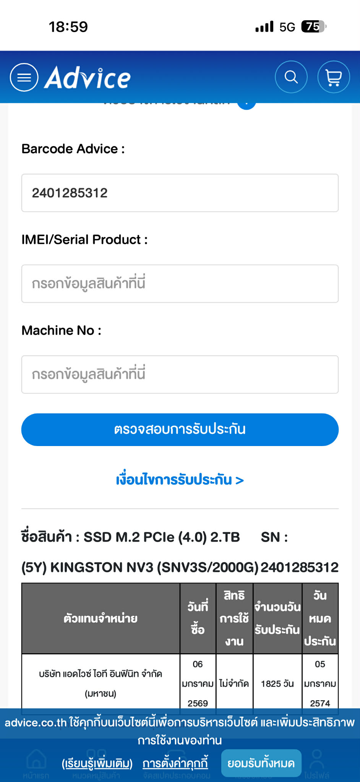Open the search magnifier icon
This screenshot has height=782, width=360.
[x=291, y=77]
